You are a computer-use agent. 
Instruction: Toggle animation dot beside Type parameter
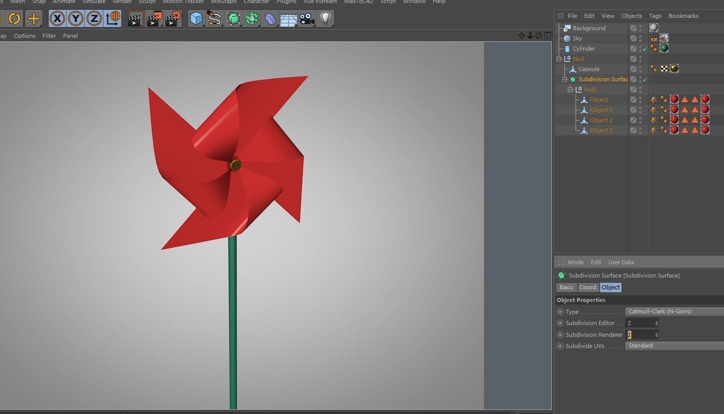click(560, 312)
